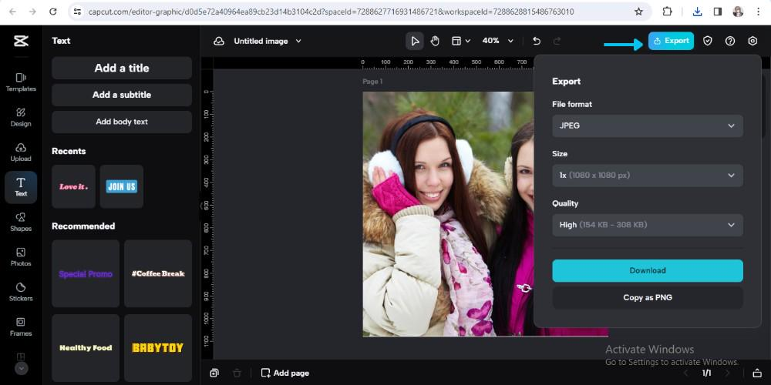The height and width of the screenshot is (385, 771).
Task: Open the JPEG file format dropdown
Action: pyautogui.click(x=648, y=126)
